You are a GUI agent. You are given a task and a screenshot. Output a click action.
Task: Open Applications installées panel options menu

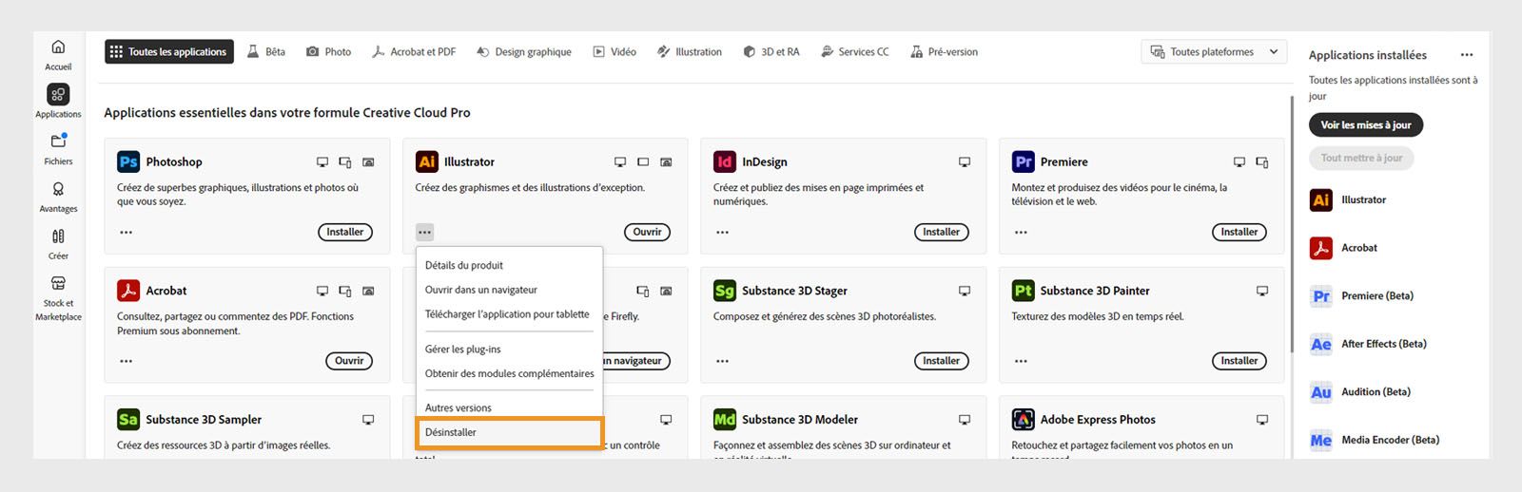point(1467,55)
